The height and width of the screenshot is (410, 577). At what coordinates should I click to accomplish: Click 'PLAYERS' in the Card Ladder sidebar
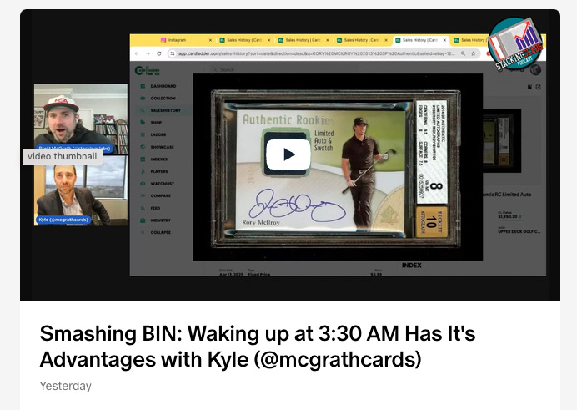(159, 171)
